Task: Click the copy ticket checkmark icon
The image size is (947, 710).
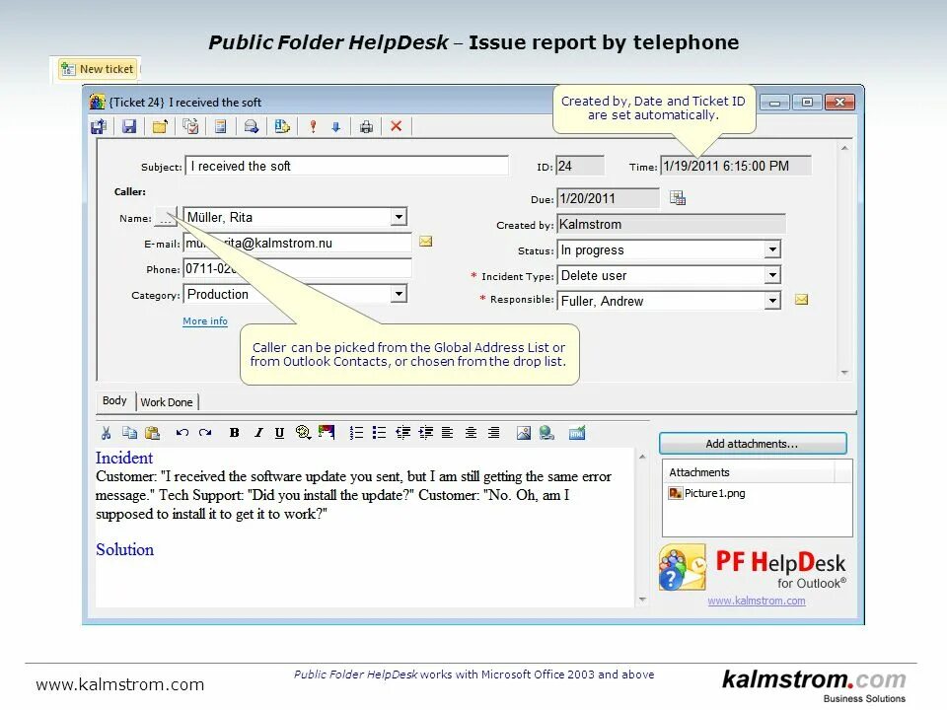Action: pyautogui.click(x=190, y=127)
